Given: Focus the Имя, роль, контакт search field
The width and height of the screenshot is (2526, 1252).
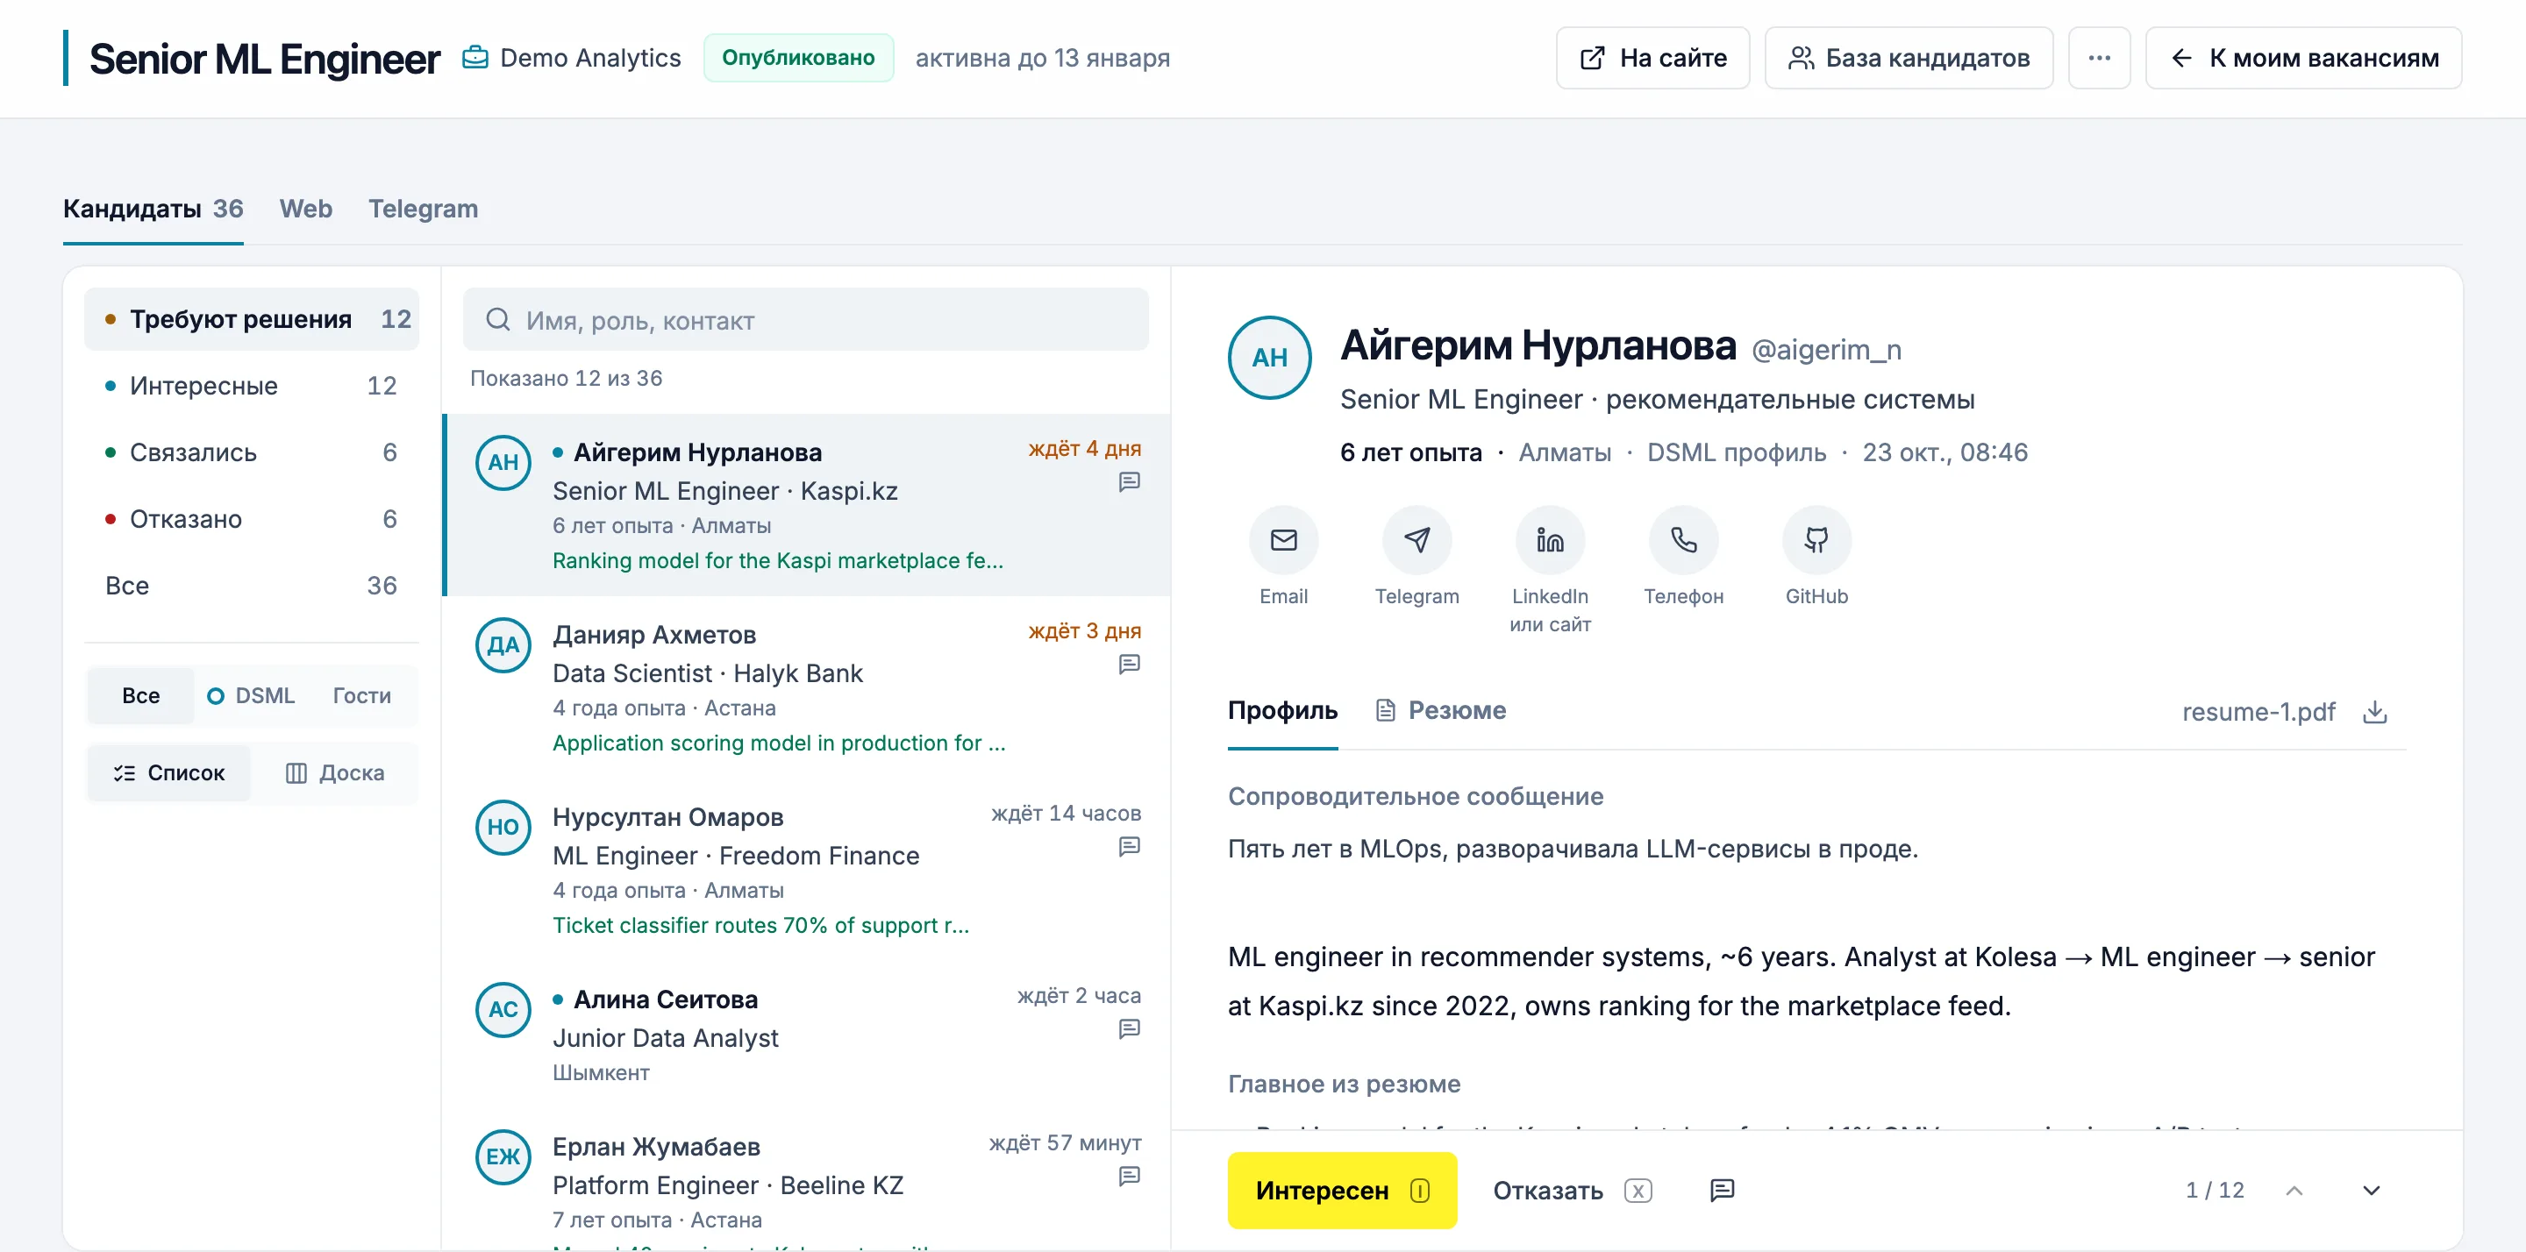Looking at the screenshot, I should tap(805, 320).
